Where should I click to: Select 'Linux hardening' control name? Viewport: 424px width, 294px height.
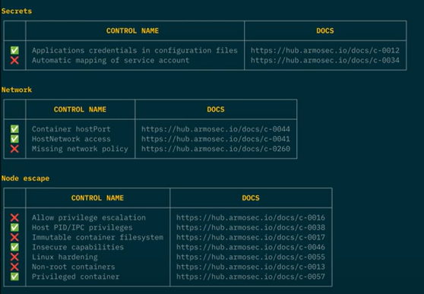65,257
